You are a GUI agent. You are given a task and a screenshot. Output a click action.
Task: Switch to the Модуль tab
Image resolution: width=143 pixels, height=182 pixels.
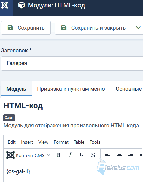point(16,89)
